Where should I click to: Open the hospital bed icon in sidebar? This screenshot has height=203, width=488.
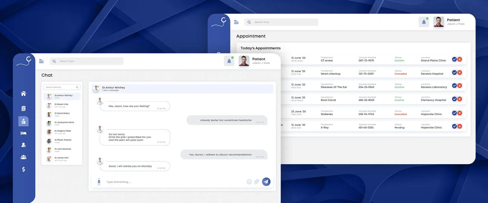(23, 133)
